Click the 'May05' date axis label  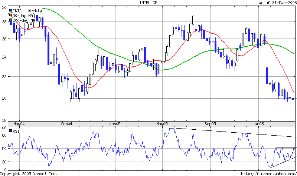(x=162, y=124)
